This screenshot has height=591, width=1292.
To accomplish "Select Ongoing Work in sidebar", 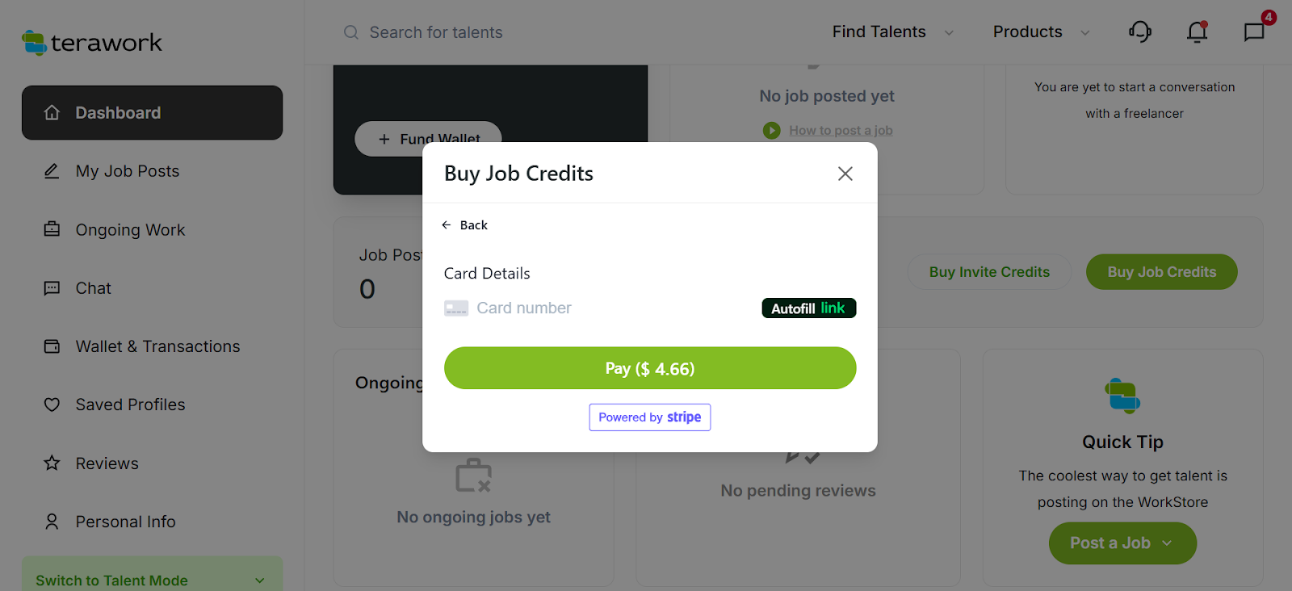I will click(130, 230).
